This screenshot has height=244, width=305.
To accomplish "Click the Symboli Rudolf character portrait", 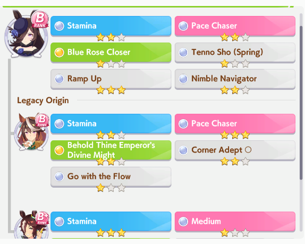I will [x=31, y=132].
